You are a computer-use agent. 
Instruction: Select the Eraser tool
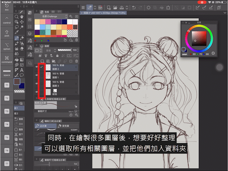click(22, 48)
